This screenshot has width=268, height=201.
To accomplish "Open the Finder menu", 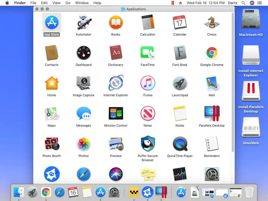I will pyautogui.click(x=20, y=3).
